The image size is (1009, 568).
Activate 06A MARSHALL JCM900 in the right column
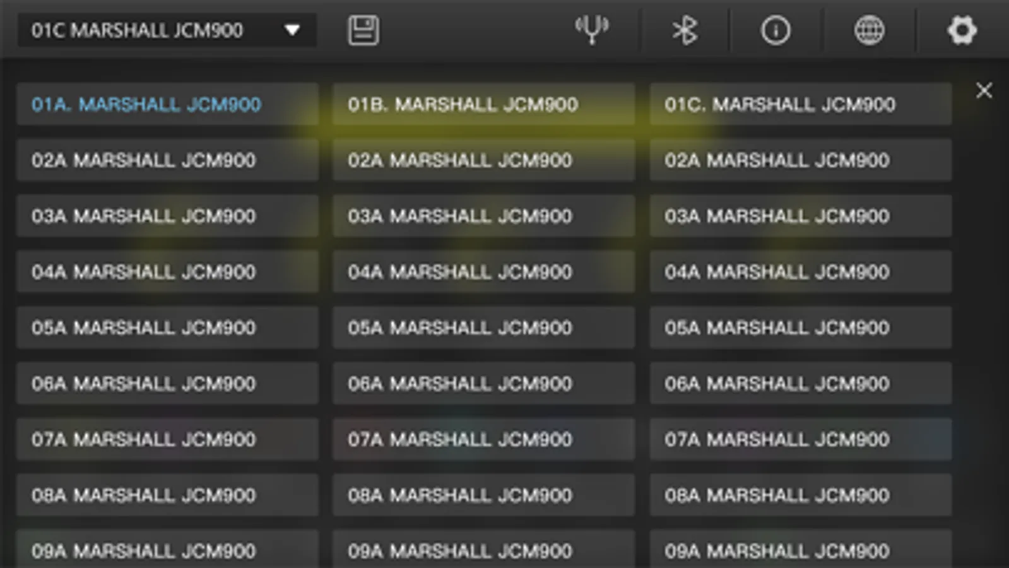point(801,383)
